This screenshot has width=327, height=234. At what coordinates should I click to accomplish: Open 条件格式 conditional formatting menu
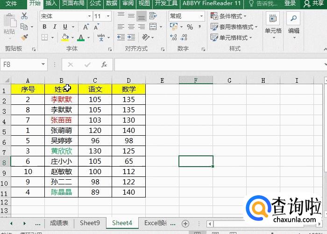coord(228,16)
